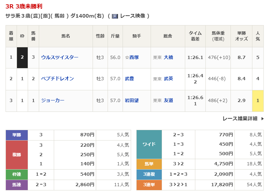
Task: Select horse ペプチドレオン link
Action: point(57,79)
